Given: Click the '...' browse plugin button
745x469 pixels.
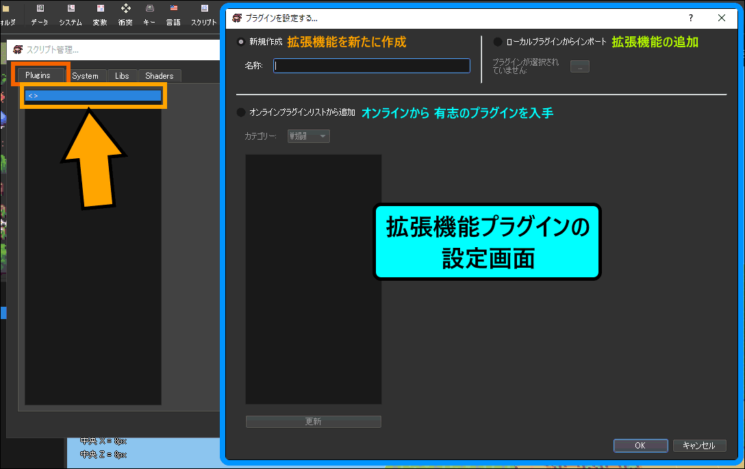Looking at the screenshot, I should (579, 66).
